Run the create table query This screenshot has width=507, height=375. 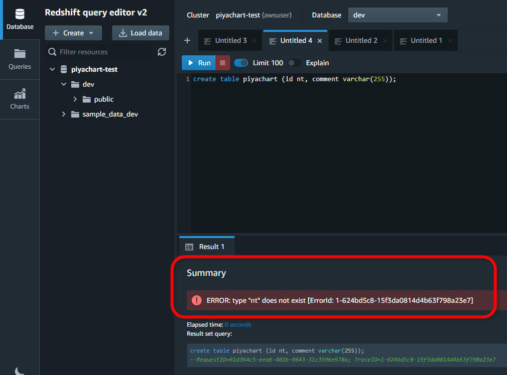[198, 63]
